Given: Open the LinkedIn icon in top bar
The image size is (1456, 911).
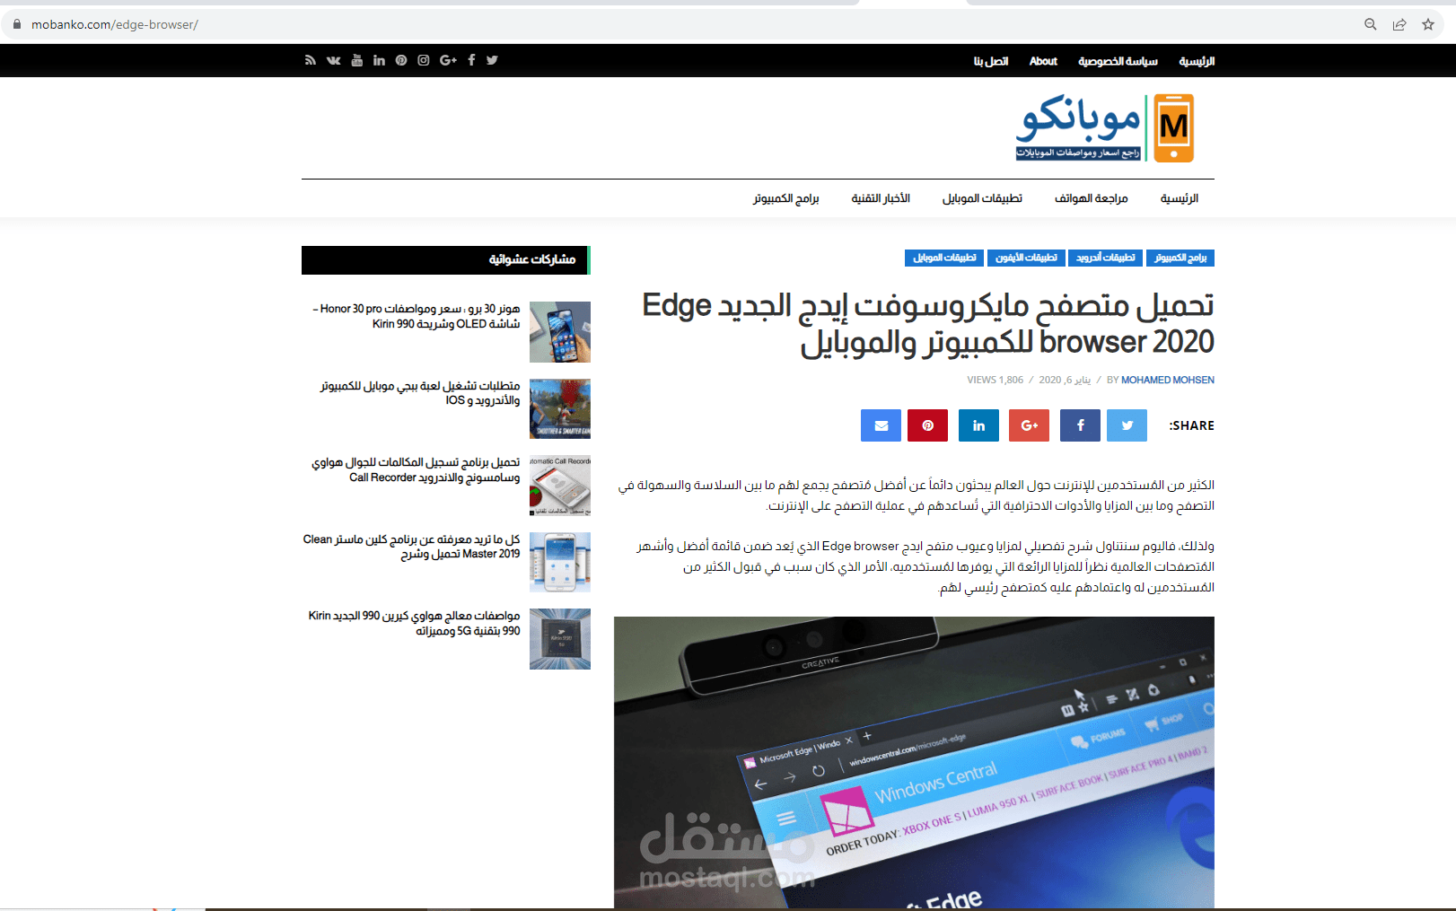Looking at the screenshot, I should pos(379,60).
